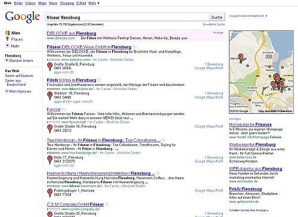Click the search field containing friseur flensburg
This screenshot has width=298, height=217.
pyautogui.click(x=127, y=17)
